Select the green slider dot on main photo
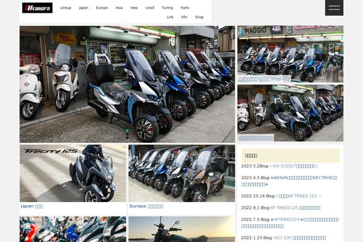This screenshot has width=363, height=242. pyautogui.click(x=127, y=131)
